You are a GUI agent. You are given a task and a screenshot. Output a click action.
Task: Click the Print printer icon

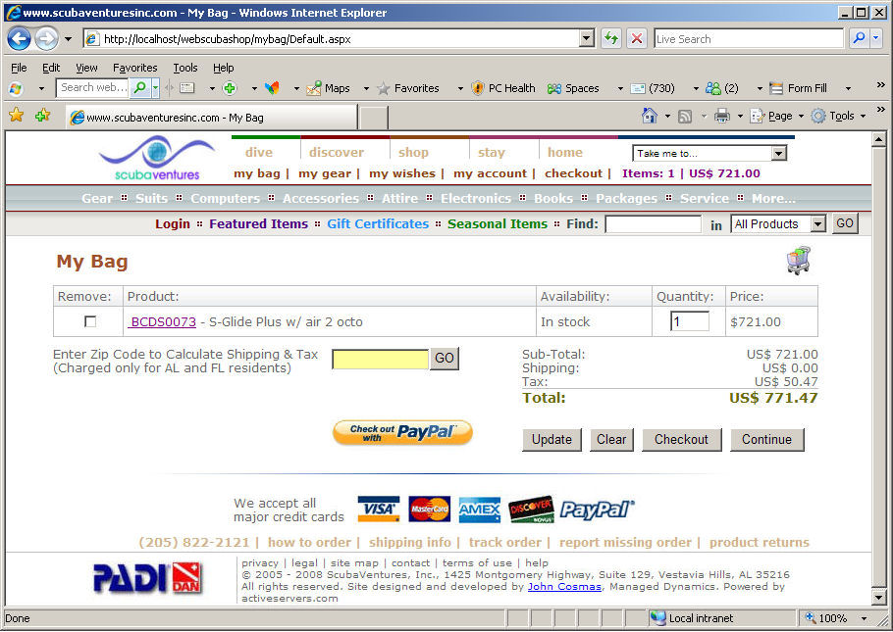[x=722, y=116]
